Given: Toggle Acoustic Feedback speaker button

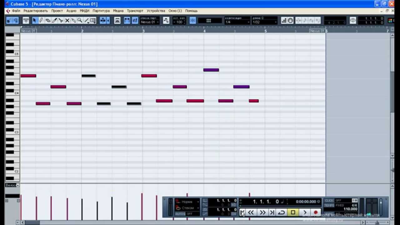Looking at the screenshot, I should point(15,20).
